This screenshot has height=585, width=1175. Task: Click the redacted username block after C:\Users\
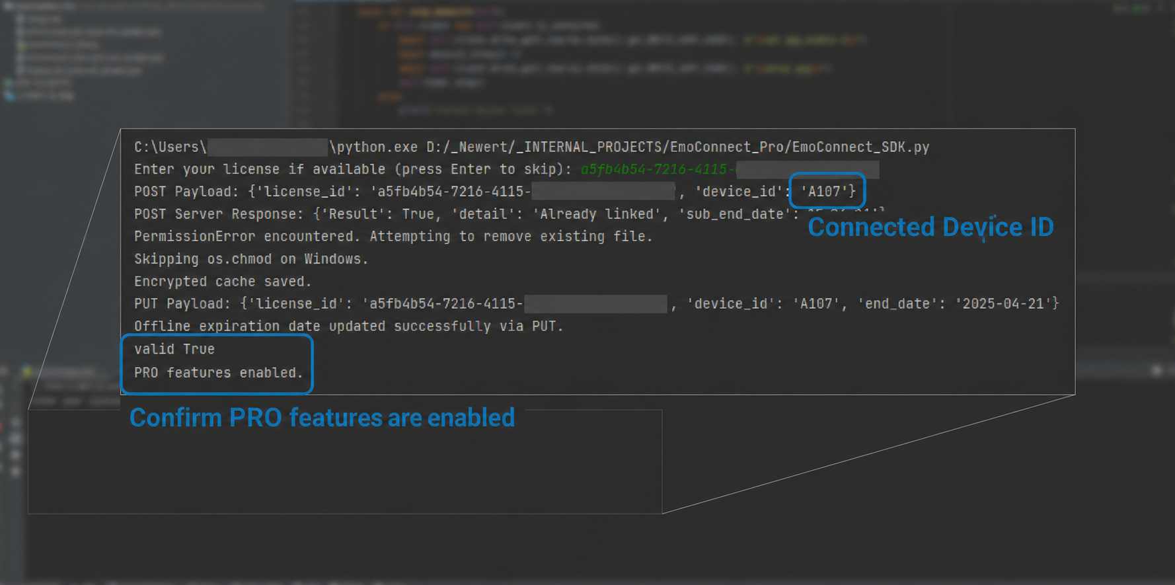[x=268, y=147]
